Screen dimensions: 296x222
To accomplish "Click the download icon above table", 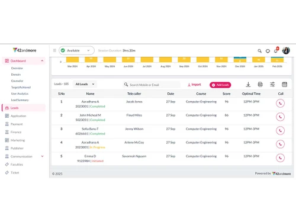I will pos(248,85).
